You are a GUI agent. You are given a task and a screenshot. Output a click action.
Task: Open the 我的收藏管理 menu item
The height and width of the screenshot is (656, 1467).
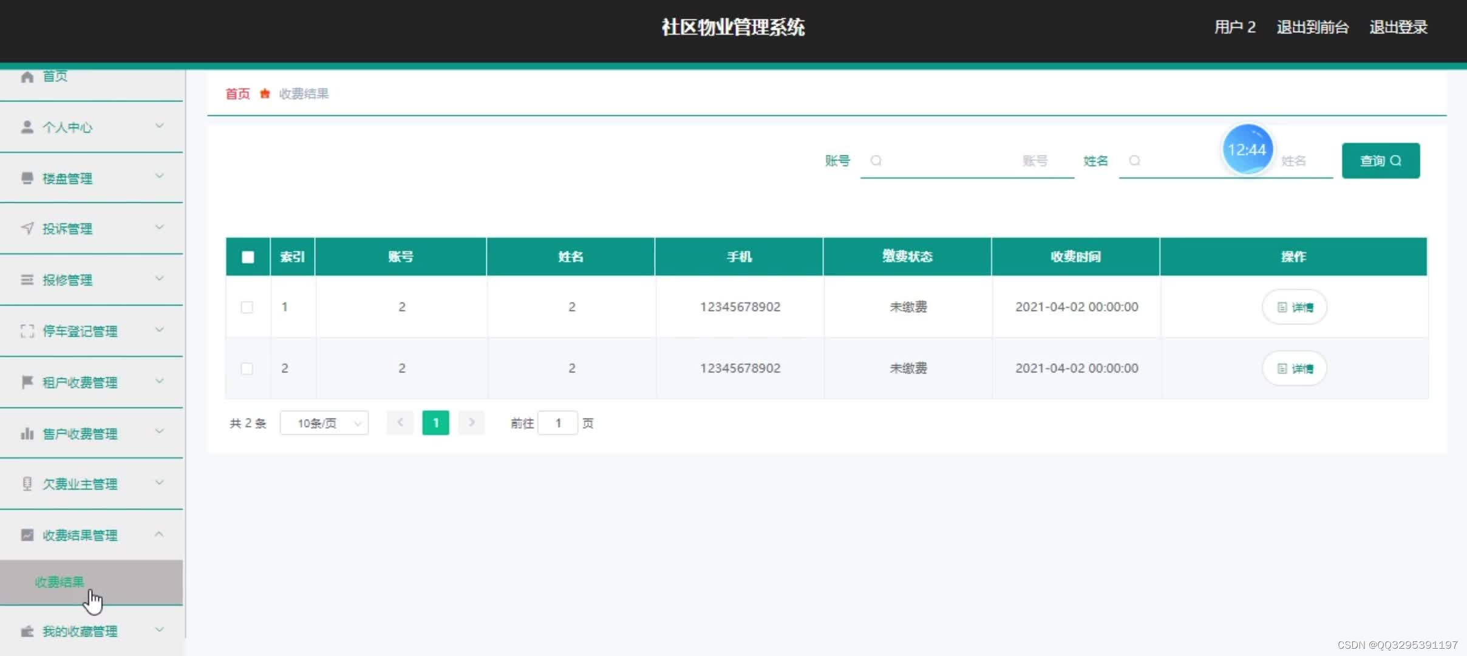pos(91,631)
